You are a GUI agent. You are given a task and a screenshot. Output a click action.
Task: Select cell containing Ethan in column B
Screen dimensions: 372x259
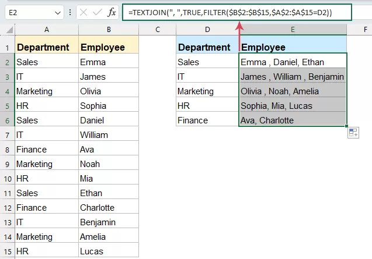click(109, 192)
